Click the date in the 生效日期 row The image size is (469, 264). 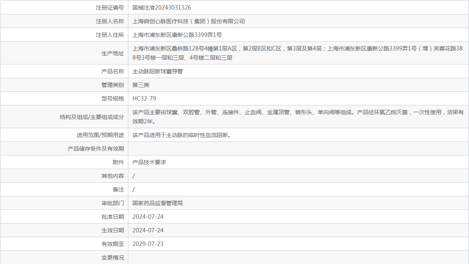click(148, 230)
